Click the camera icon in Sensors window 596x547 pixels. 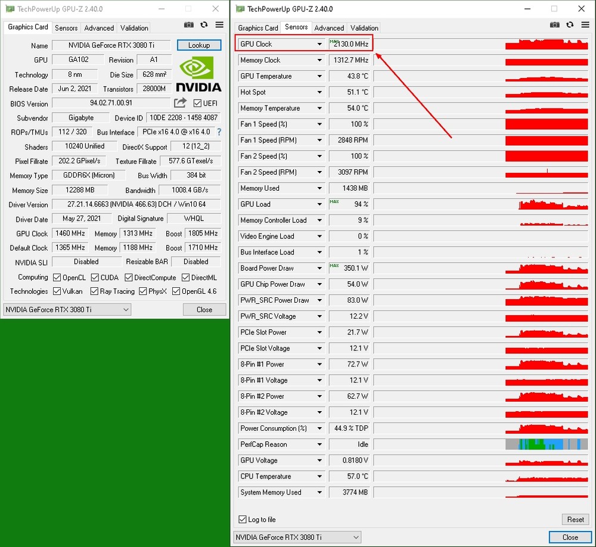click(555, 25)
